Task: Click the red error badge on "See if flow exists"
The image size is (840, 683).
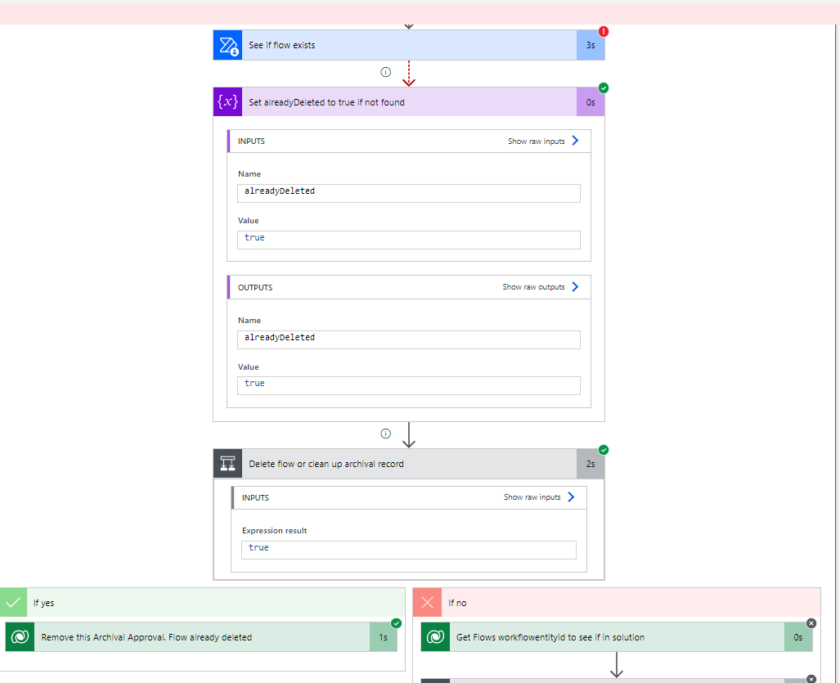Action: [x=604, y=29]
